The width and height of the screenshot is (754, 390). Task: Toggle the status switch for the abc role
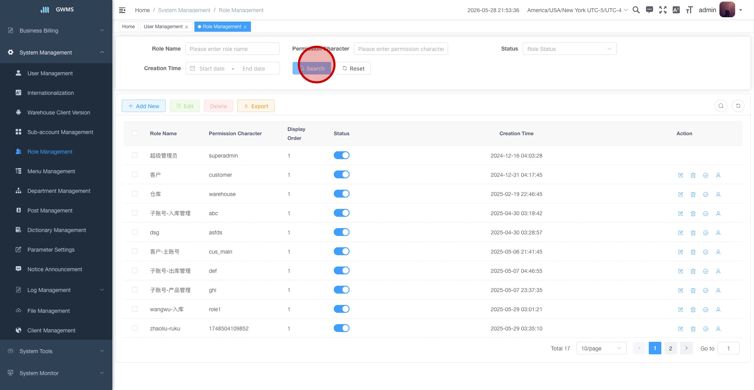tap(342, 213)
